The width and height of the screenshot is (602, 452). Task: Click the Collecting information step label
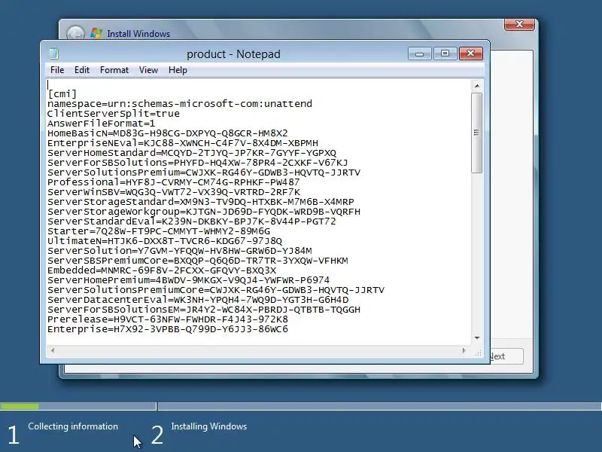tap(73, 426)
